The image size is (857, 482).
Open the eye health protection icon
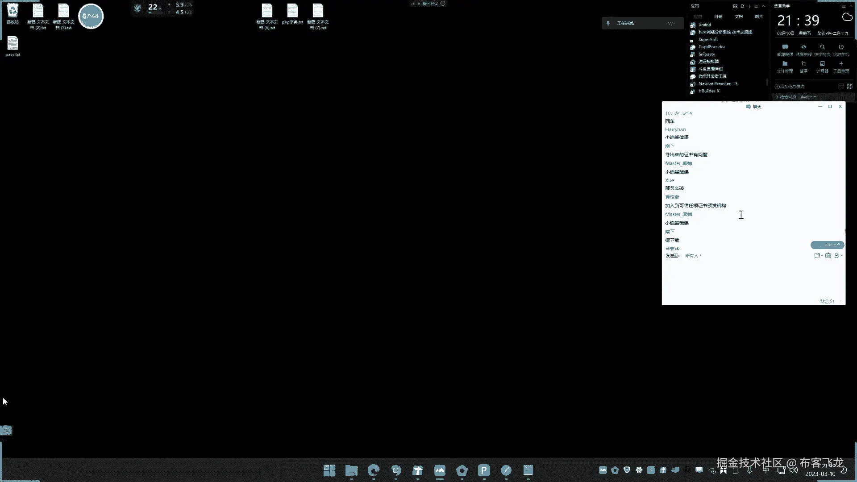(803, 47)
